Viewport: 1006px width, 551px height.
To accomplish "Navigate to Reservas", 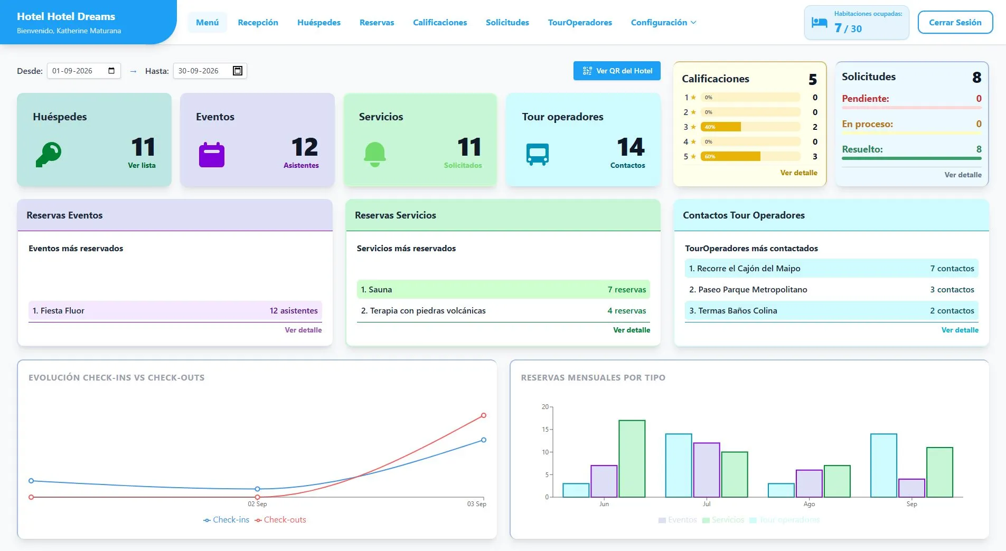I will click(x=377, y=23).
